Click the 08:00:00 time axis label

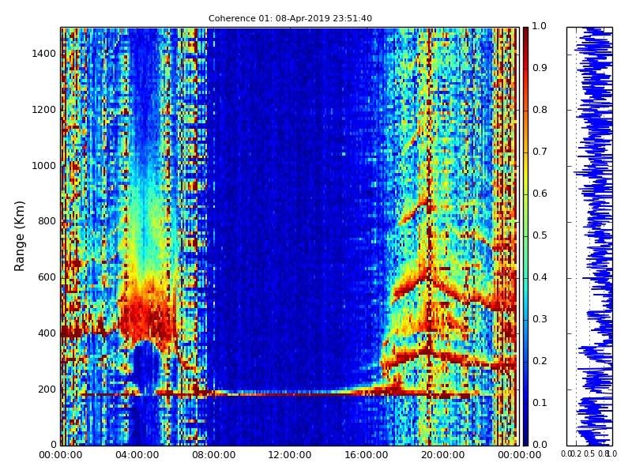click(x=213, y=455)
